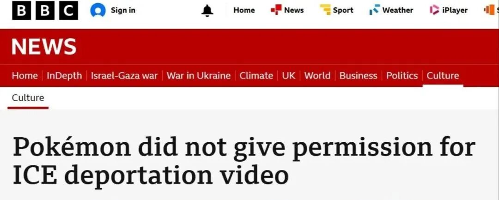Open War in Ukraine section
The width and height of the screenshot is (499, 200).
click(199, 76)
